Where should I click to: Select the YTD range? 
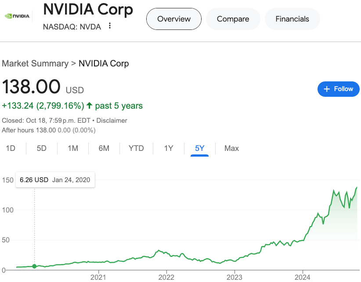coord(136,148)
